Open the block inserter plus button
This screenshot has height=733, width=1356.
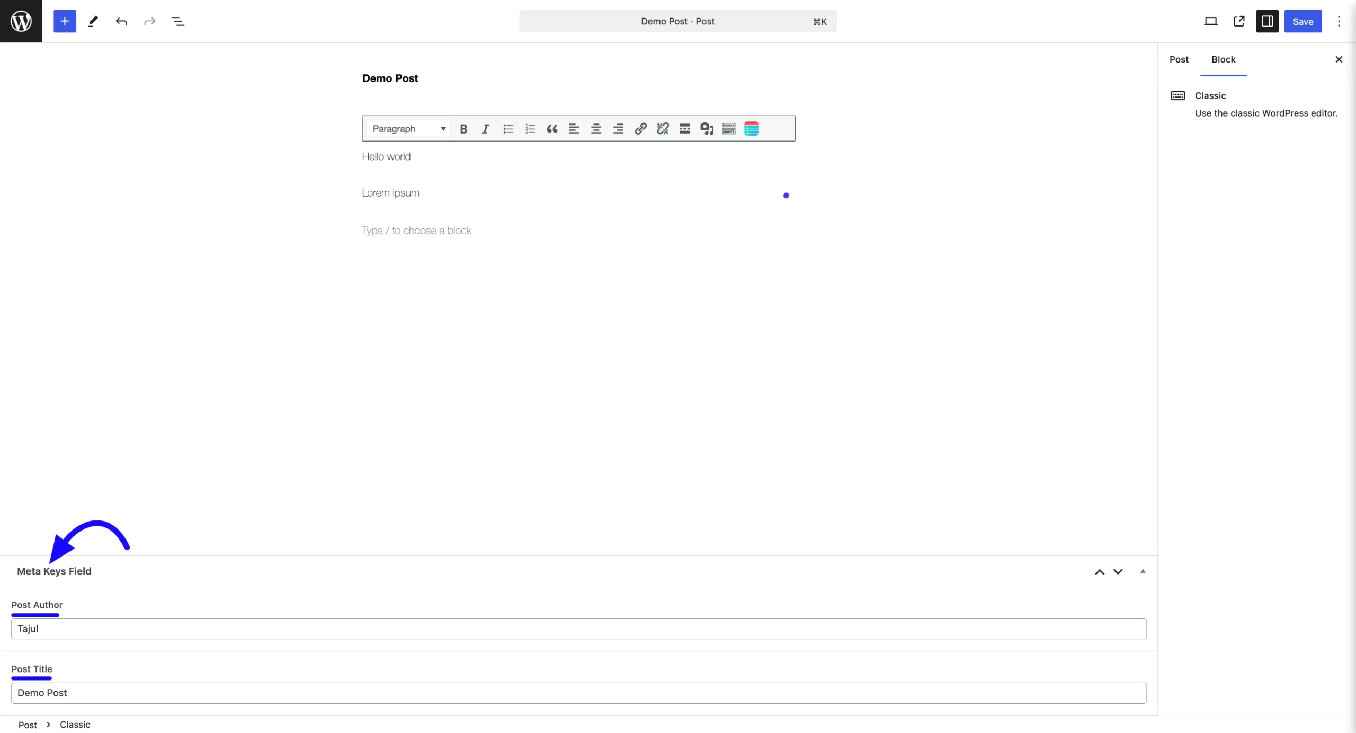tap(65, 21)
